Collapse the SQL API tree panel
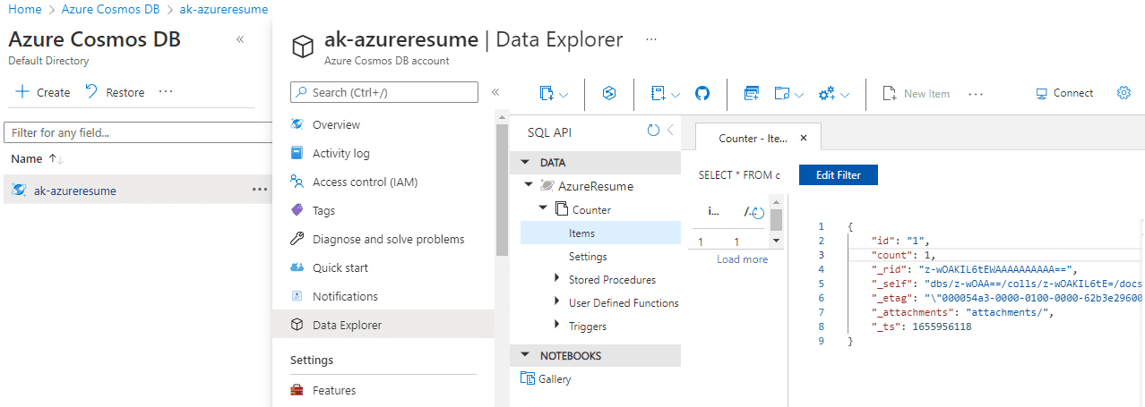This screenshot has height=407, width=1145. (669, 131)
